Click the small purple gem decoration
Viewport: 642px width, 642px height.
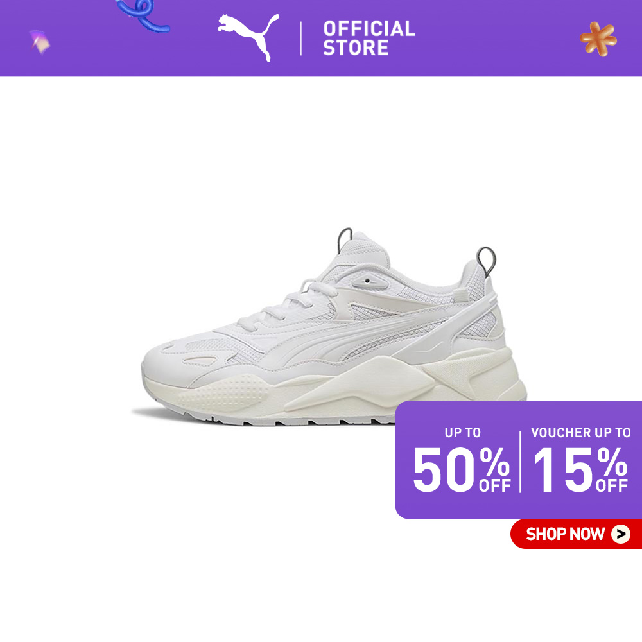pyautogui.click(x=40, y=41)
